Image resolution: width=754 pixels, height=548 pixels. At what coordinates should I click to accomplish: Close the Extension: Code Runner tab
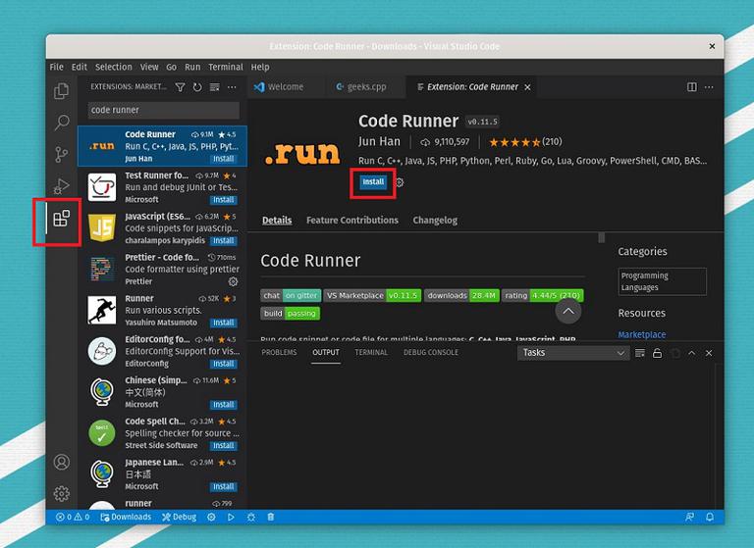coord(527,87)
